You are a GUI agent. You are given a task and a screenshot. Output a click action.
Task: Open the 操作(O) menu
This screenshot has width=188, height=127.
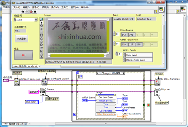point(55,7)
